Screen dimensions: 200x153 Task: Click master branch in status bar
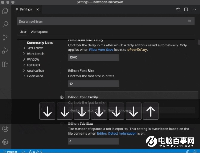[10, 151]
